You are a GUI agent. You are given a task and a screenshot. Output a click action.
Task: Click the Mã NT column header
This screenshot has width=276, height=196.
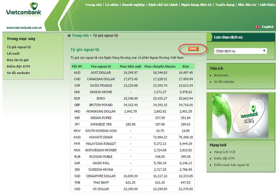tap(77, 66)
